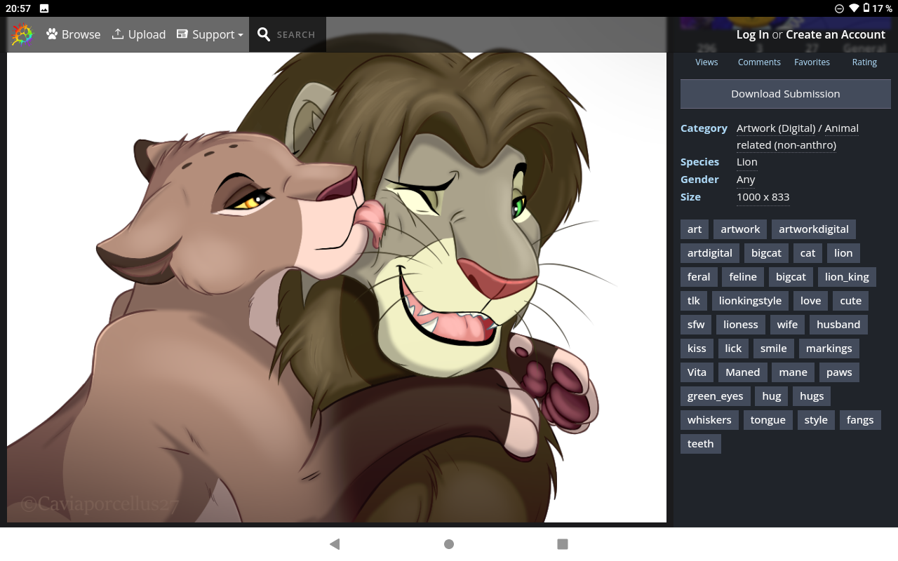Open the 'cat' tag
The image size is (898, 561).
[x=808, y=253]
